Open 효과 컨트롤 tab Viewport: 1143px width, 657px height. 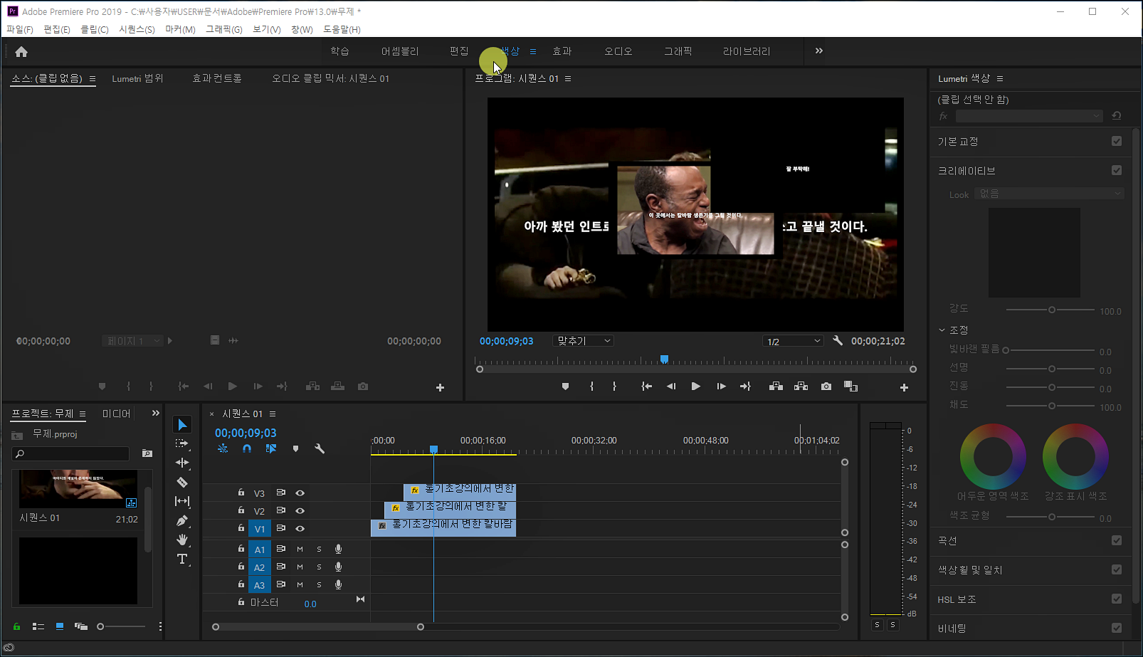pyautogui.click(x=217, y=78)
